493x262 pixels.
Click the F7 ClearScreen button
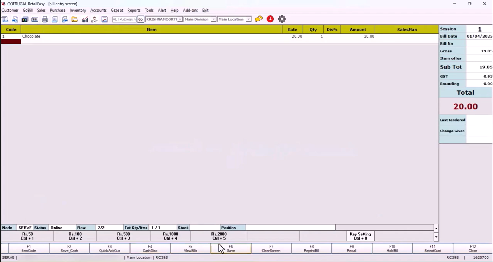[x=271, y=249]
